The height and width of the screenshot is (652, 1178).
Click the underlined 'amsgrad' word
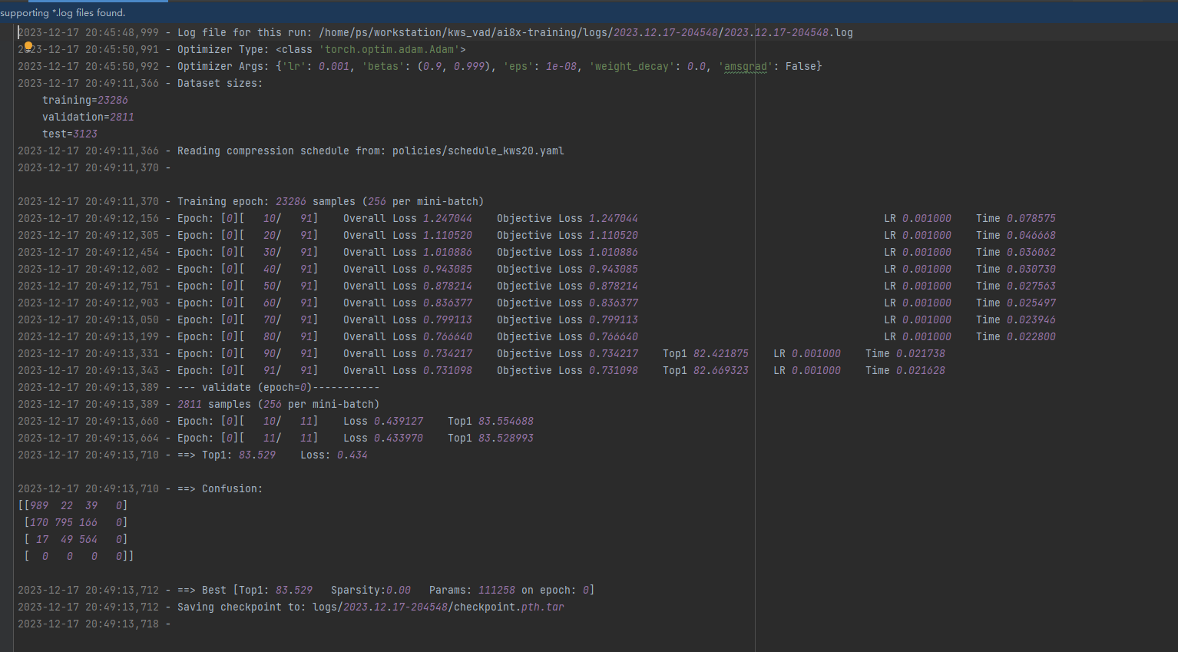[x=745, y=66]
